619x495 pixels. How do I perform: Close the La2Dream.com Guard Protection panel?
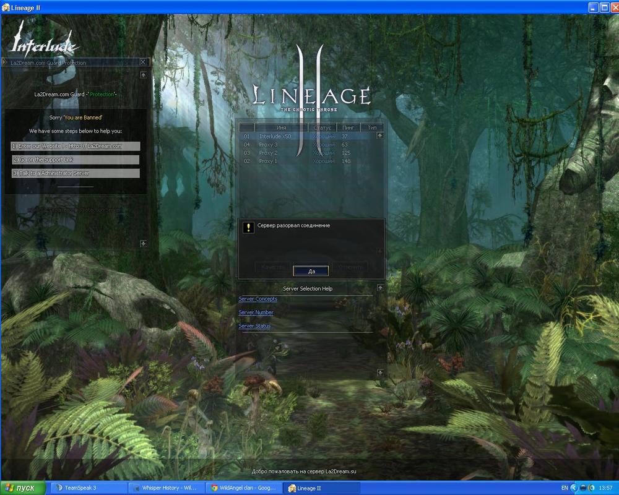tap(143, 62)
